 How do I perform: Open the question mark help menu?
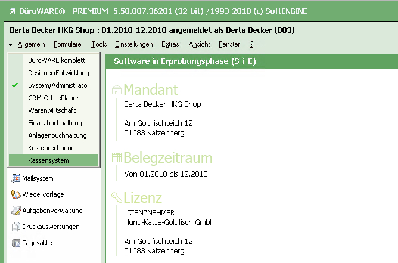pyautogui.click(x=251, y=44)
